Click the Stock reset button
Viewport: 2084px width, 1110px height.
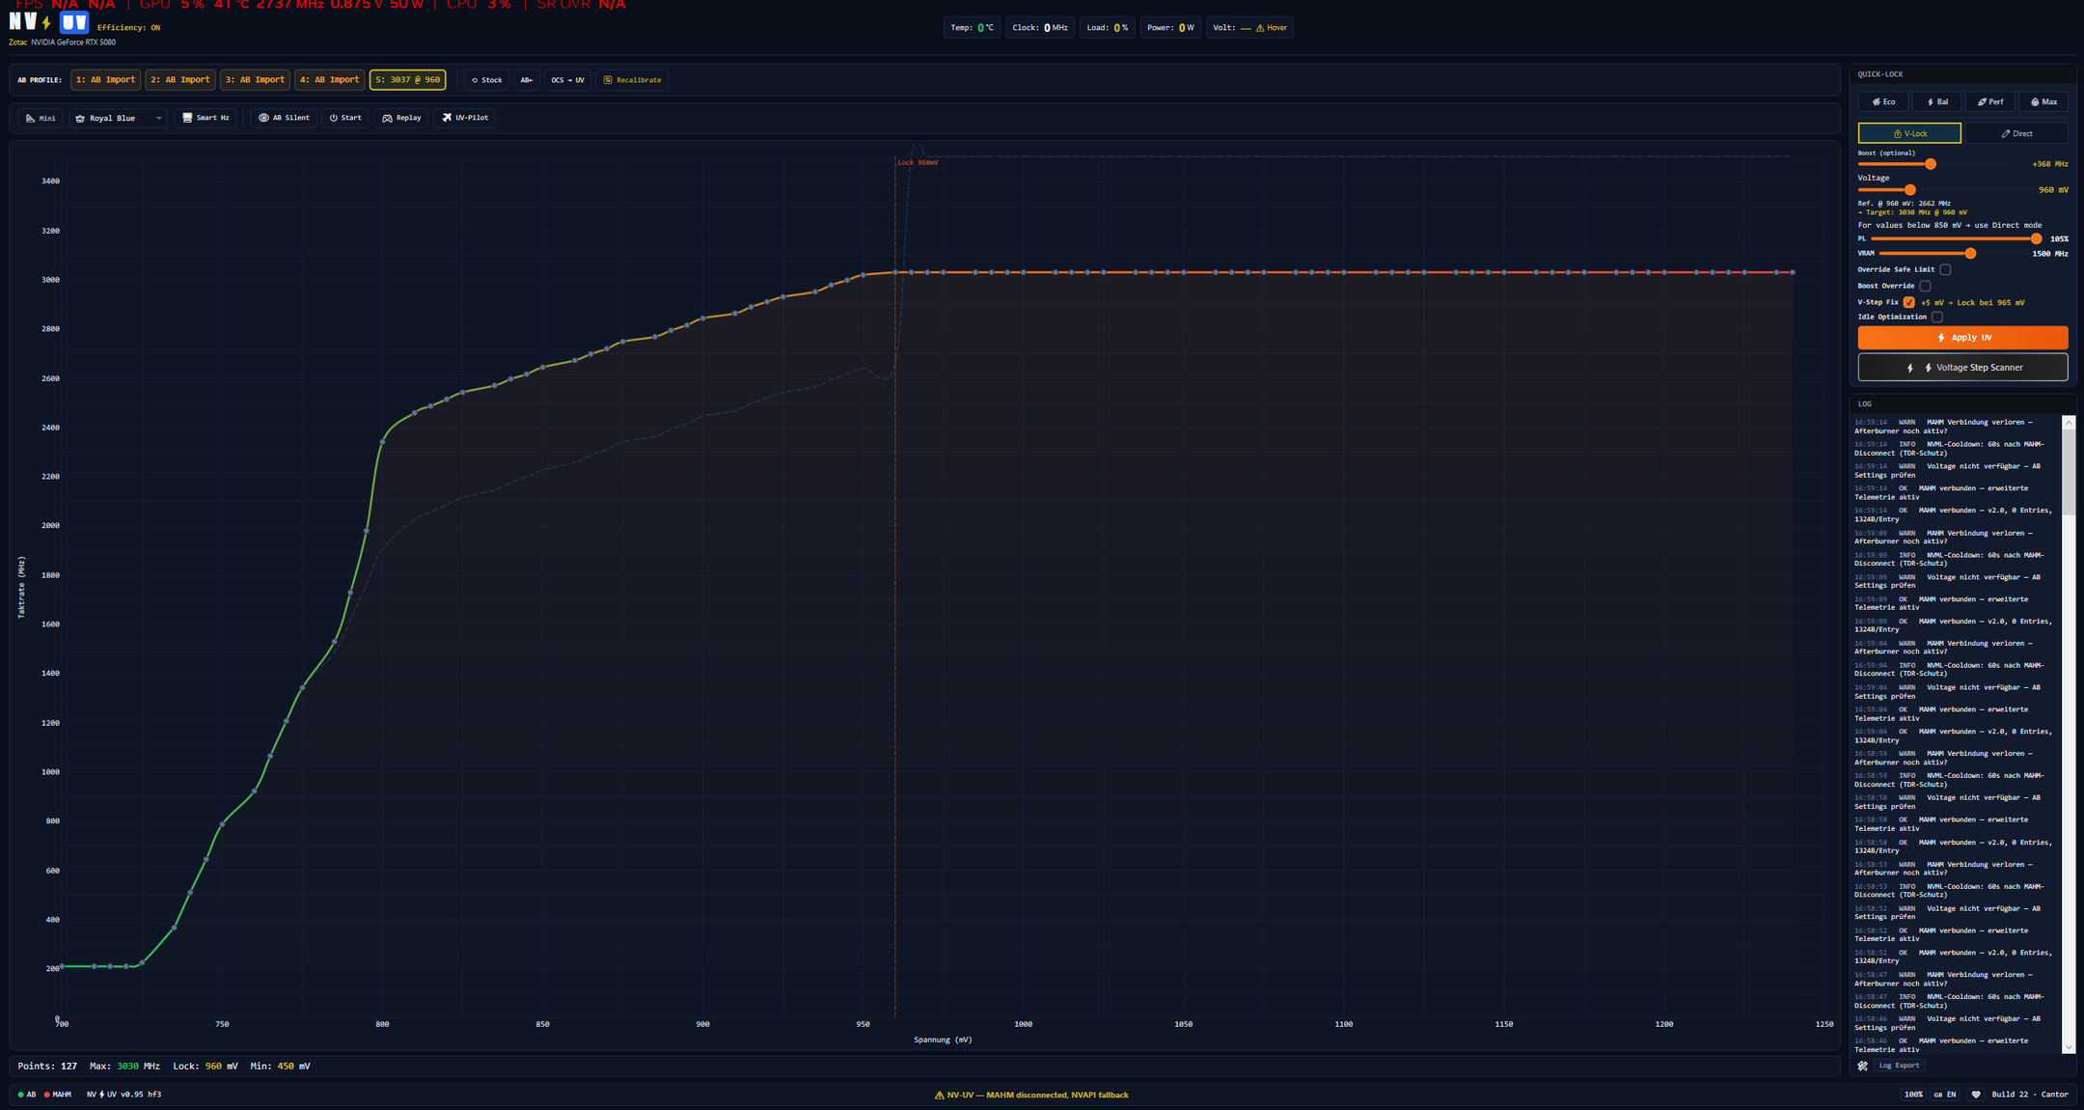pos(486,80)
